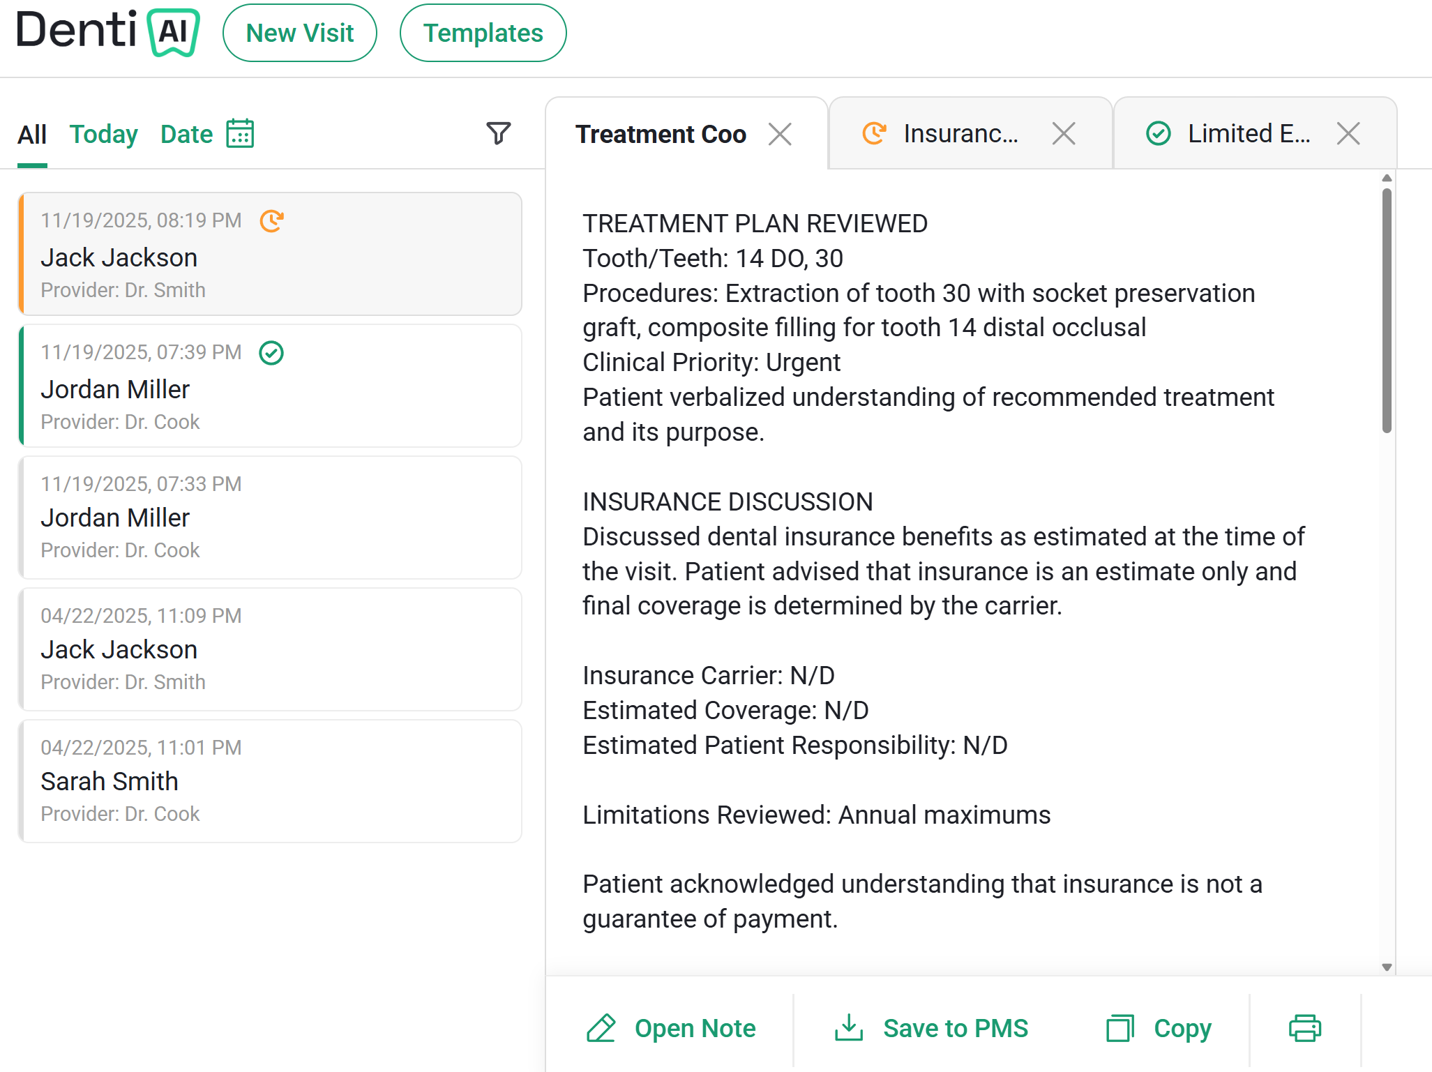Viewport: 1432px width, 1072px height.
Task: Click green check icon on Jordan Miller visit
Action: (x=271, y=353)
